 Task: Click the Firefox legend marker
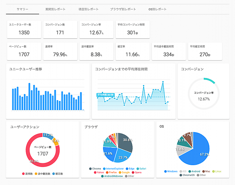[107, 172]
